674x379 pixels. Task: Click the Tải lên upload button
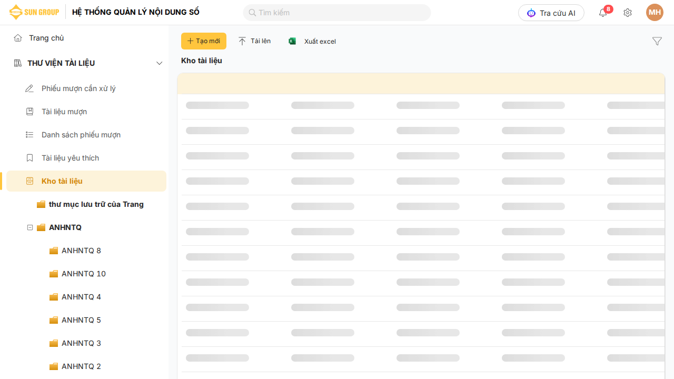tap(254, 41)
